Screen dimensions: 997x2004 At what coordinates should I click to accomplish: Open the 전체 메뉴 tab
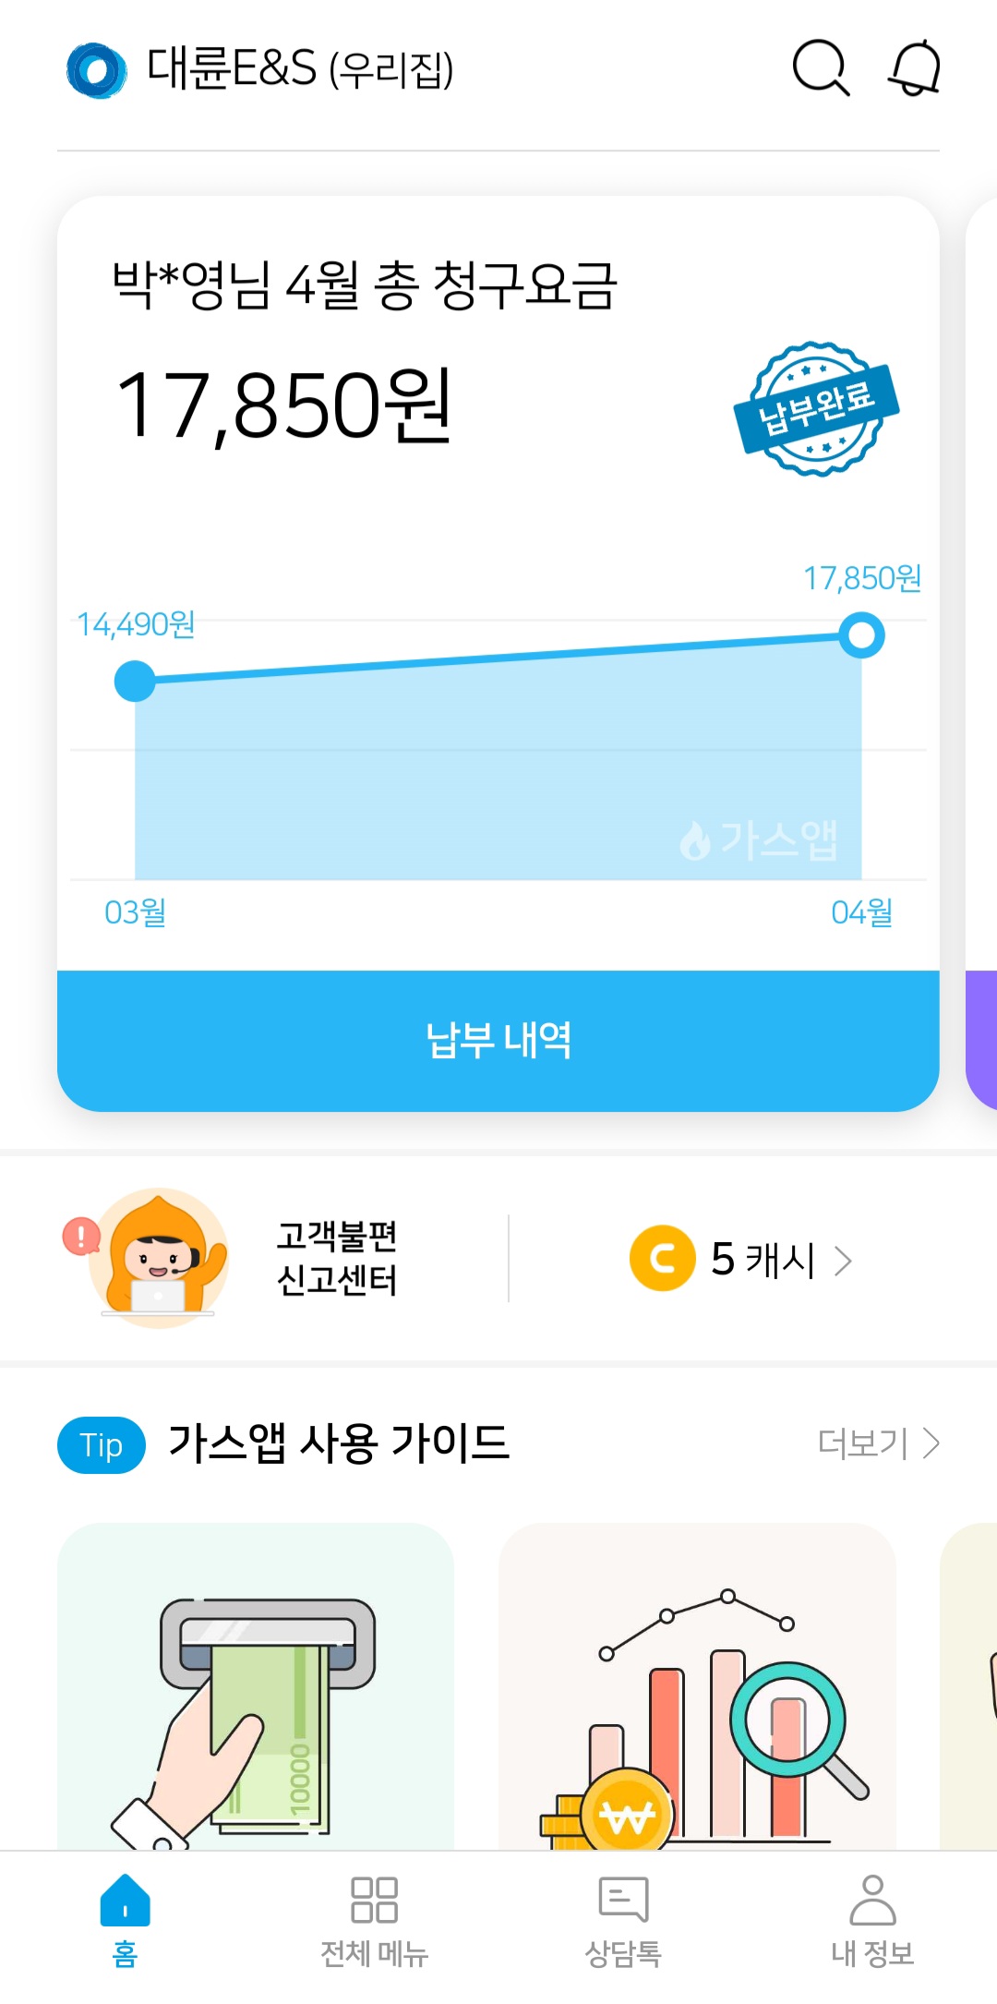click(x=374, y=1921)
